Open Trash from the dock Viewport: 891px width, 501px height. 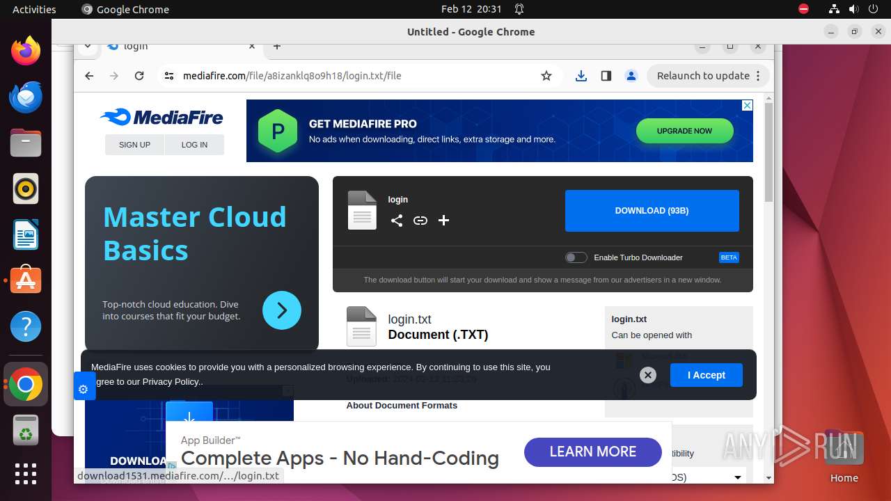pyautogui.click(x=26, y=430)
